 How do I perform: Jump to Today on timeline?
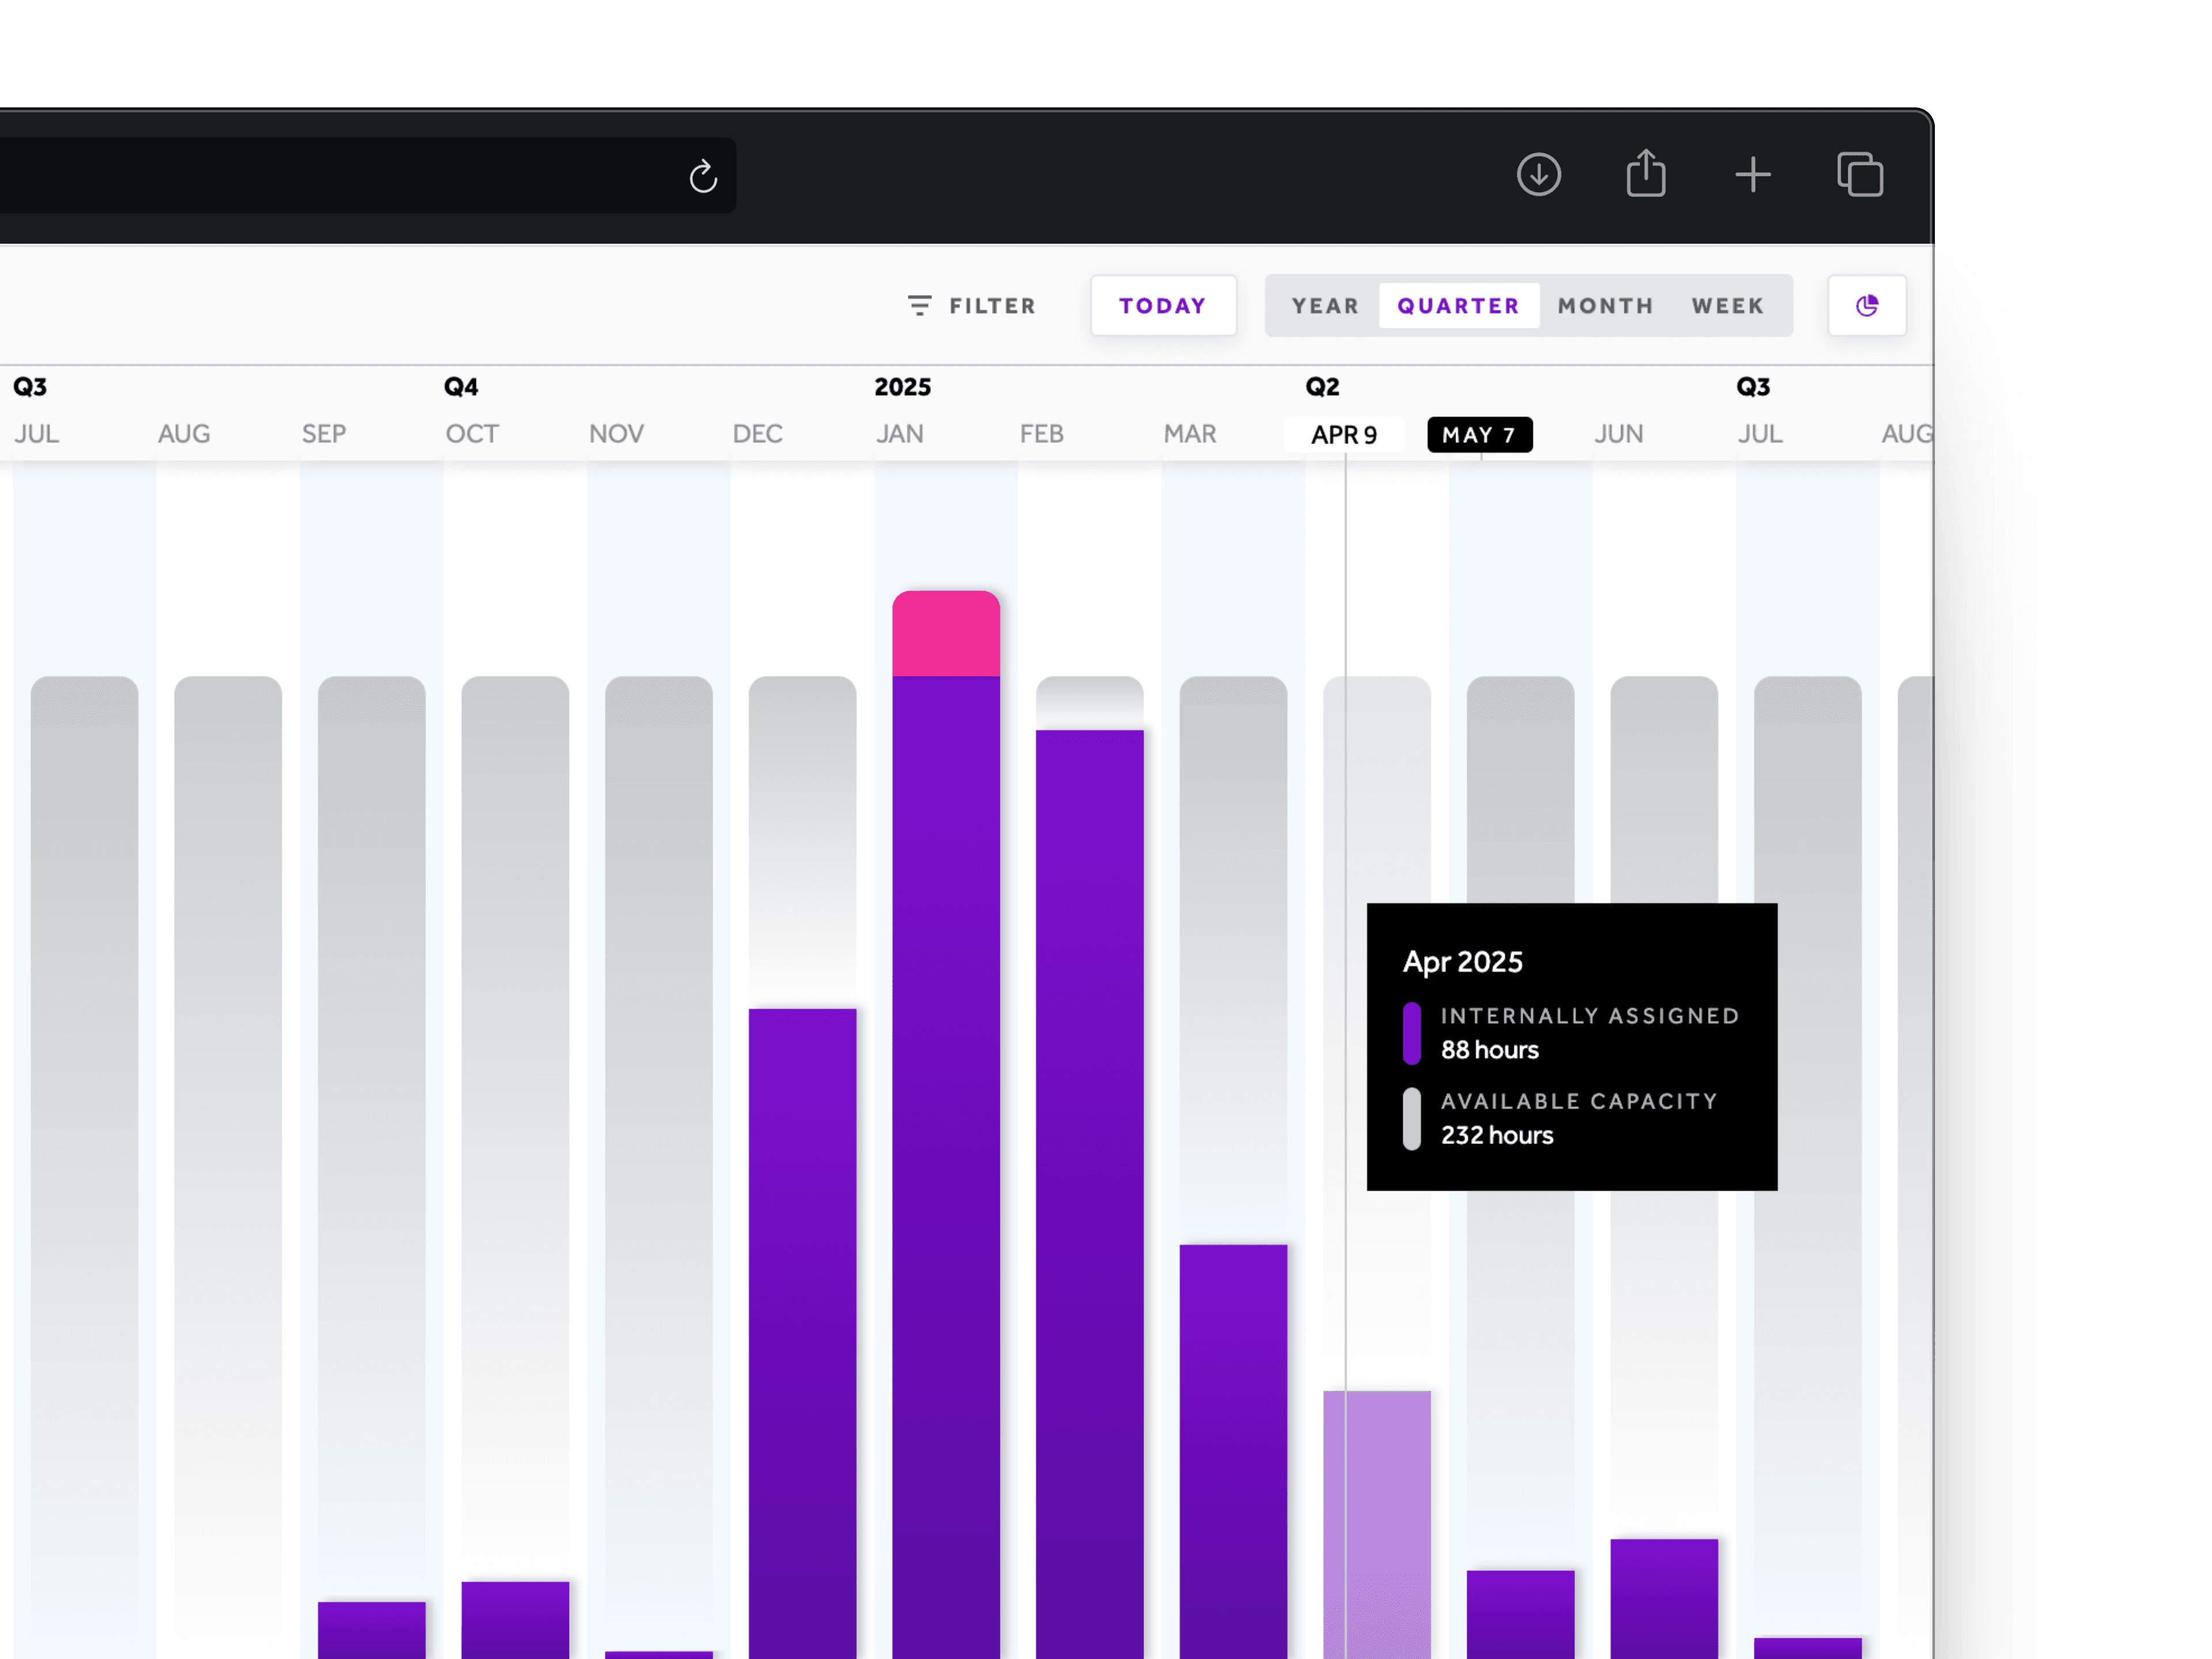point(1163,305)
